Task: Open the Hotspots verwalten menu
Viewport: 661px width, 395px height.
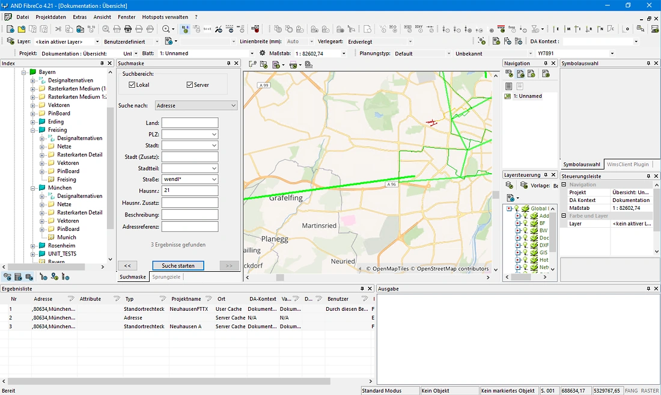Action: pos(165,17)
